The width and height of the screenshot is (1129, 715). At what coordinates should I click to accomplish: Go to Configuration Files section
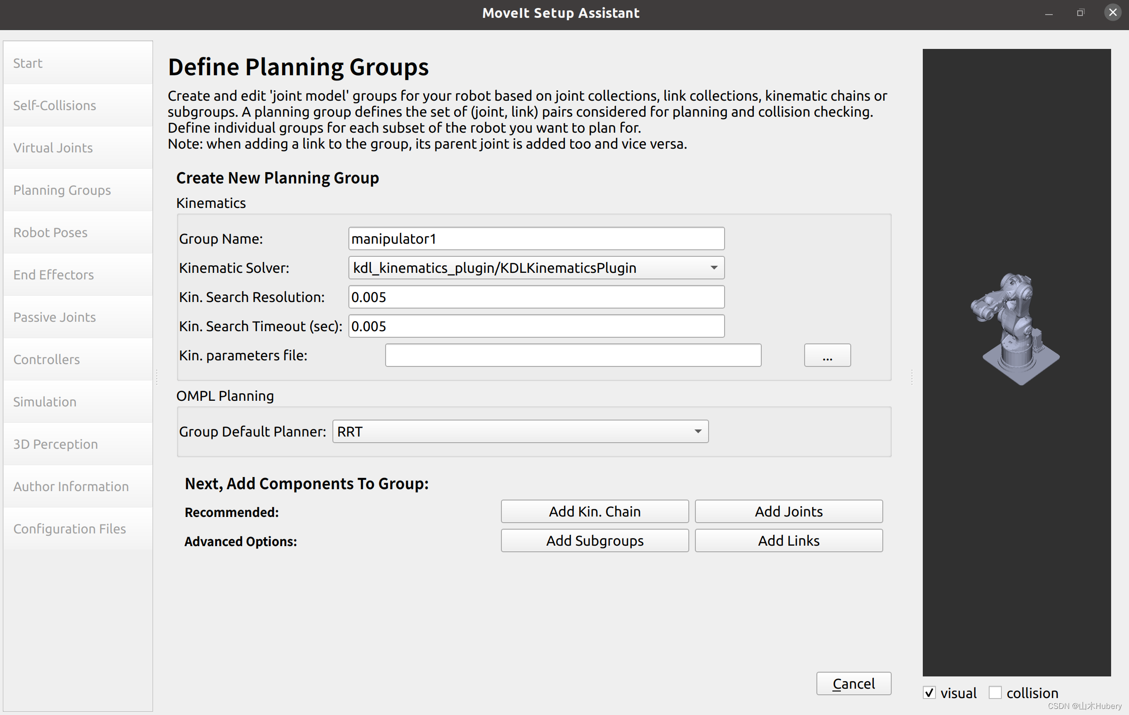(x=78, y=529)
